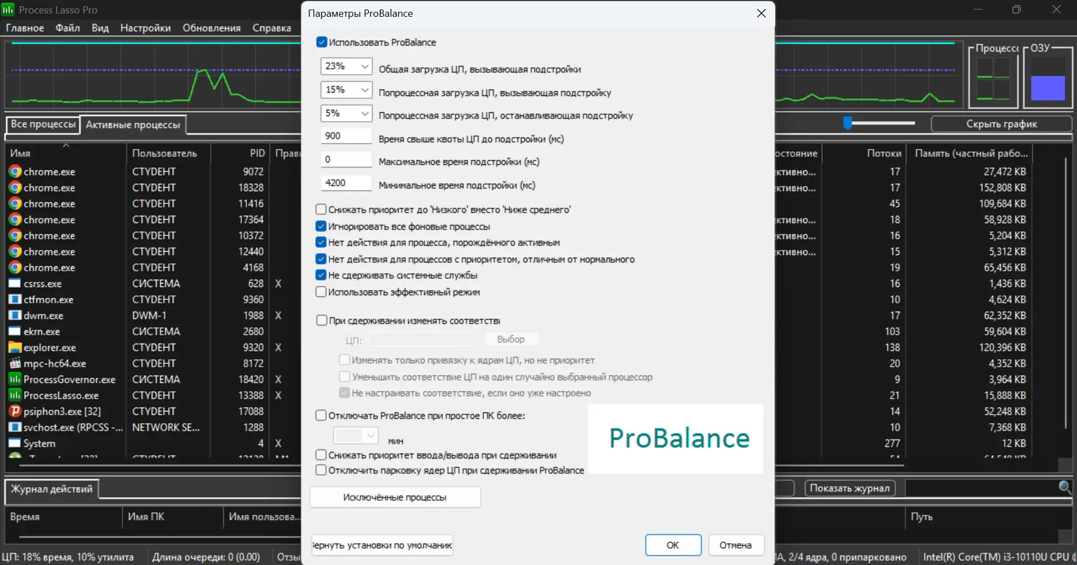Switch to the Все процессы tab
This screenshot has height=565, width=1077.
[x=43, y=124]
